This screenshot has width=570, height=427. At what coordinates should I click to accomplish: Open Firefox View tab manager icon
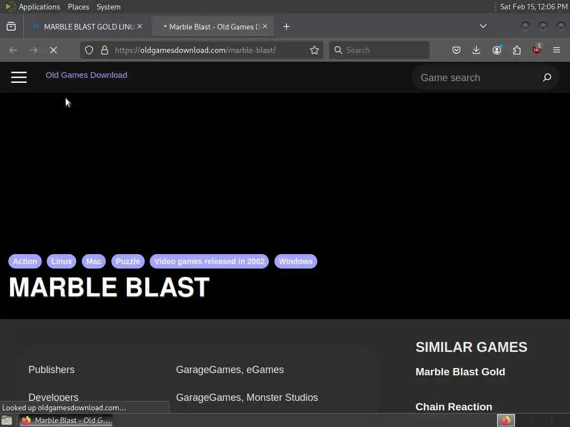click(11, 27)
